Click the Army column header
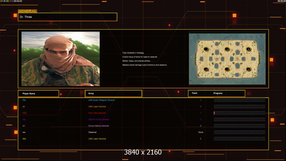The width and height of the screenshot is (286, 161). tap(113, 94)
